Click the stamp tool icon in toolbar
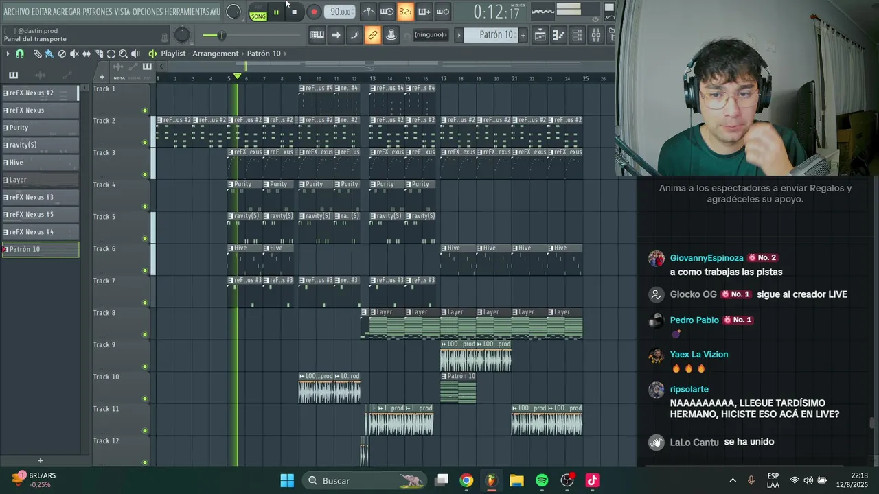The image size is (879, 494). pos(391,35)
